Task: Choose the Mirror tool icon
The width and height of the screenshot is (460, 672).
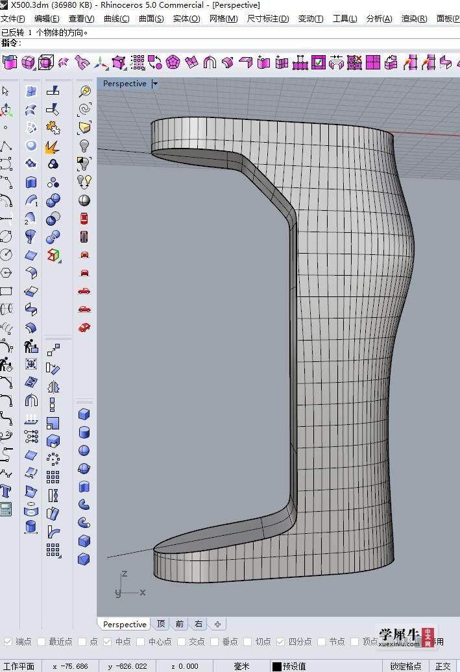Action: click(53, 387)
